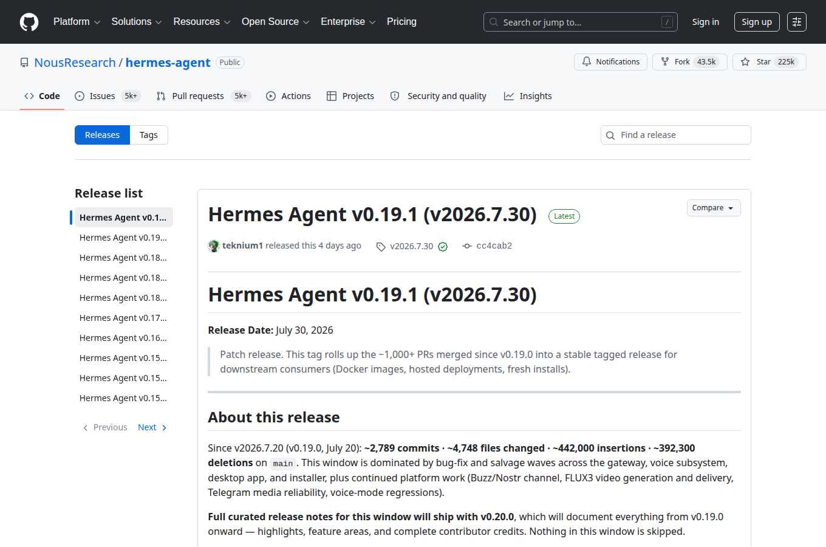Viewport: 826px width, 547px height.
Task: Select the Code tab
Action: click(x=42, y=96)
